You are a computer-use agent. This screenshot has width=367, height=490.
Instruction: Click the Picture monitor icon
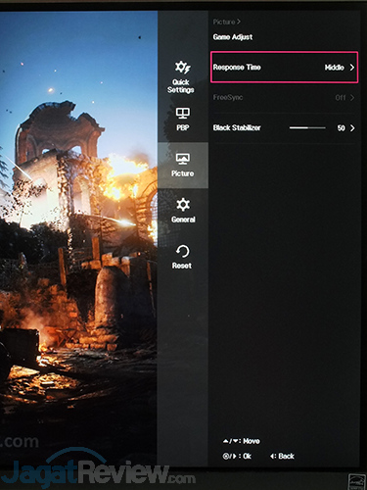pos(183,159)
